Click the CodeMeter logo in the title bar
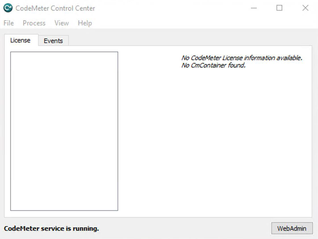Image resolution: width=318 pixels, height=239 pixels. [x=8, y=8]
